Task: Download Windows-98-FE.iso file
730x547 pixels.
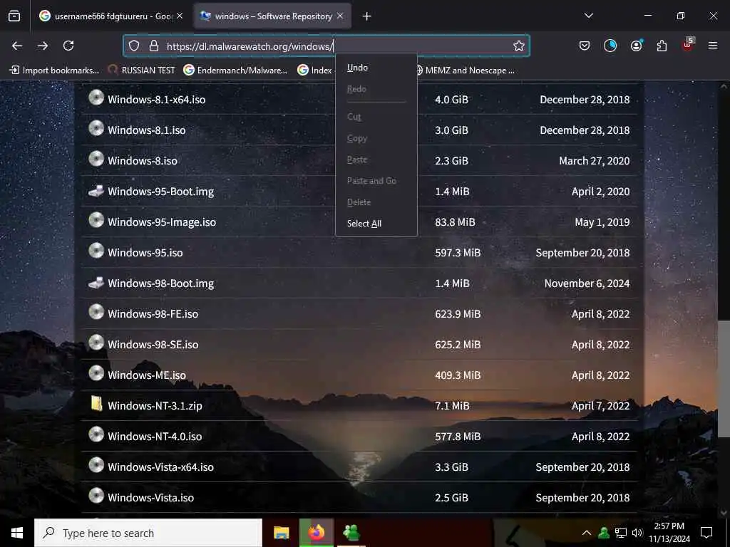Action: pyautogui.click(x=153, y=314)
